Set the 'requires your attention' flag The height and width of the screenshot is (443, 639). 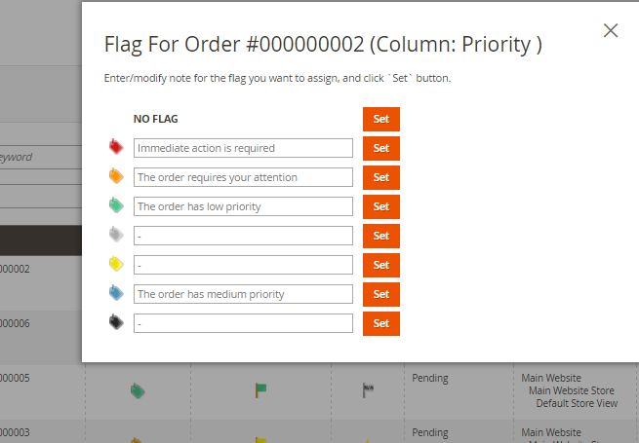(x=381, y=178)
